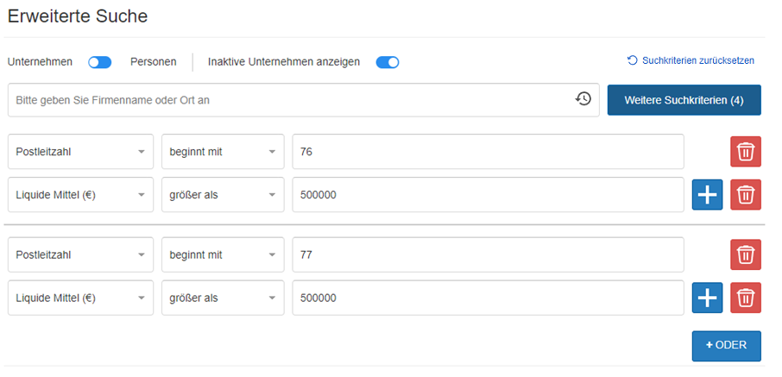782x377 pixels.
Task: Click the + ODER button
Action: tap(726, 345)
